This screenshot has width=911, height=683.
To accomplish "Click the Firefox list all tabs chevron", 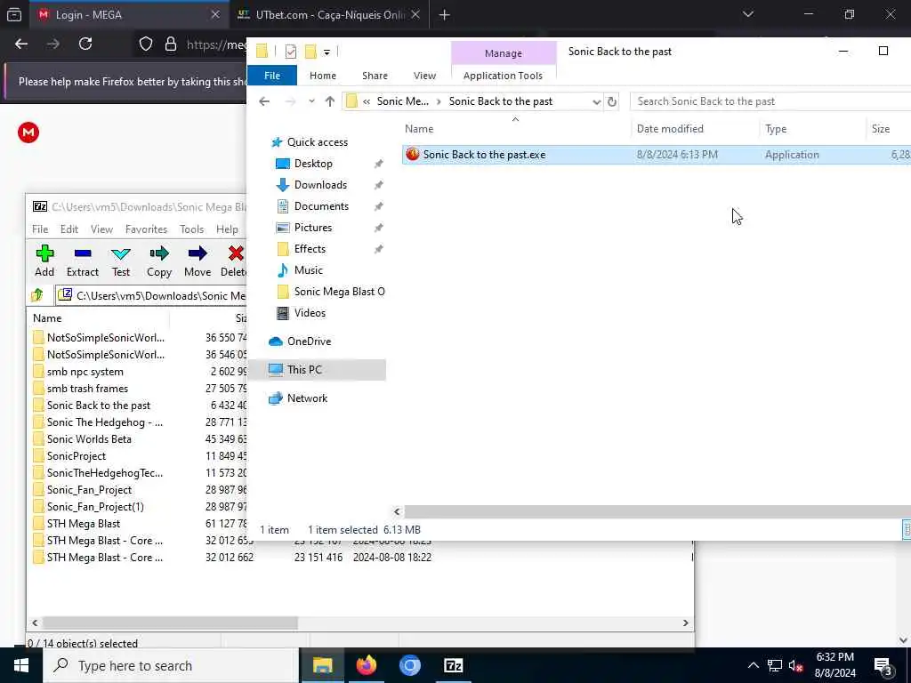I will coord(748,14).
